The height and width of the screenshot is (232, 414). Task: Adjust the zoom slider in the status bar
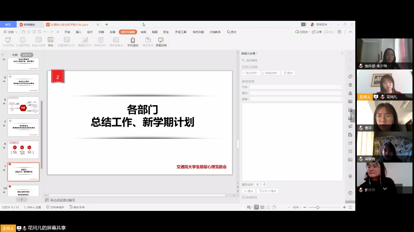tap(317, 207)
